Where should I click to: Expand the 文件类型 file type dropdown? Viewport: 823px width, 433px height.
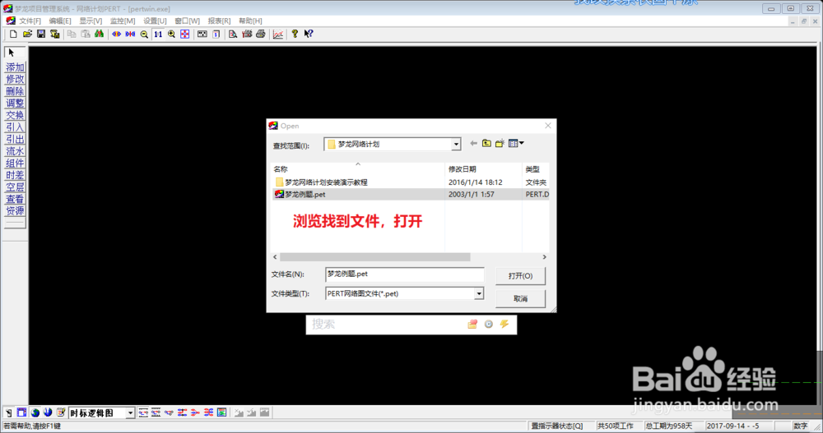pyautogui.click(x=479, y=293)
